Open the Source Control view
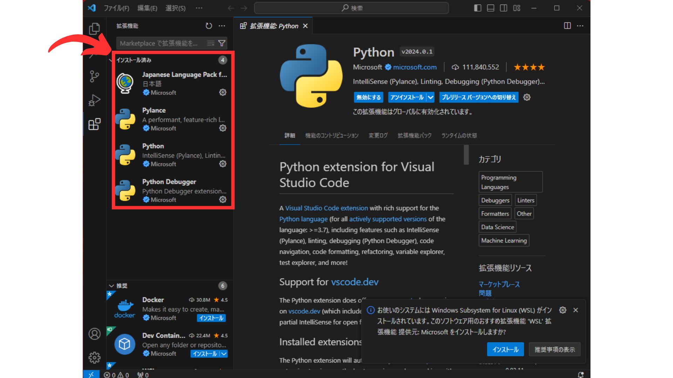The width and height of the screenshot is (673, 378). 94,76
